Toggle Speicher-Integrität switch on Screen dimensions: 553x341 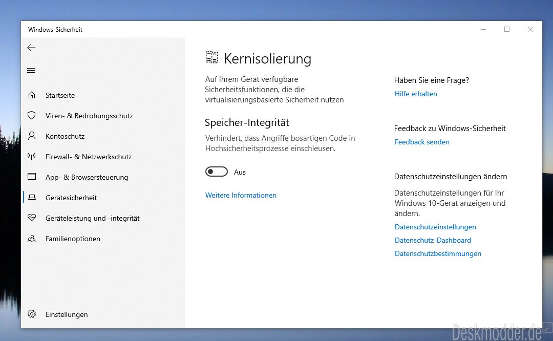coord(217,172)
